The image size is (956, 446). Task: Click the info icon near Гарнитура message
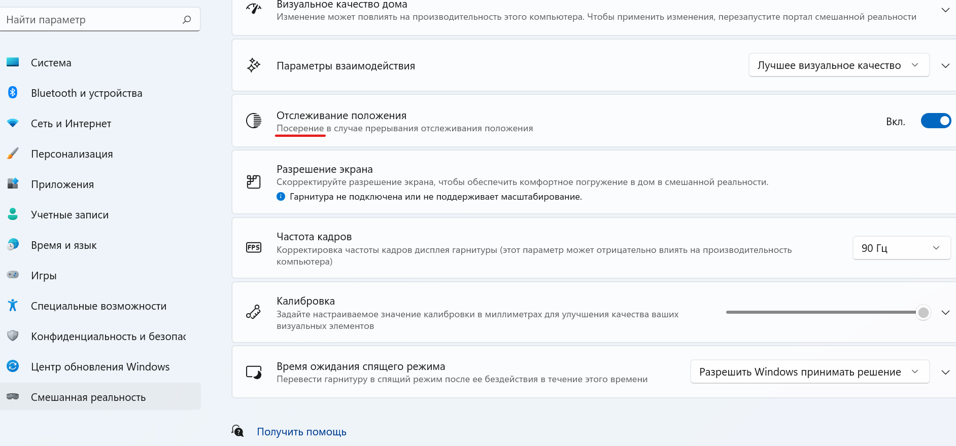coord(281,197)
